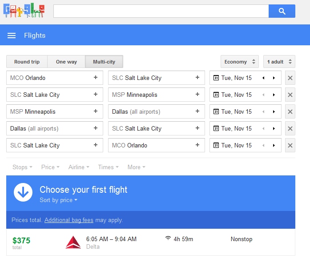The width and height of the screenshot is (310, 266).
Task: Remove the MCO Orlando to SLC leg
Action: tap(290, 78)
